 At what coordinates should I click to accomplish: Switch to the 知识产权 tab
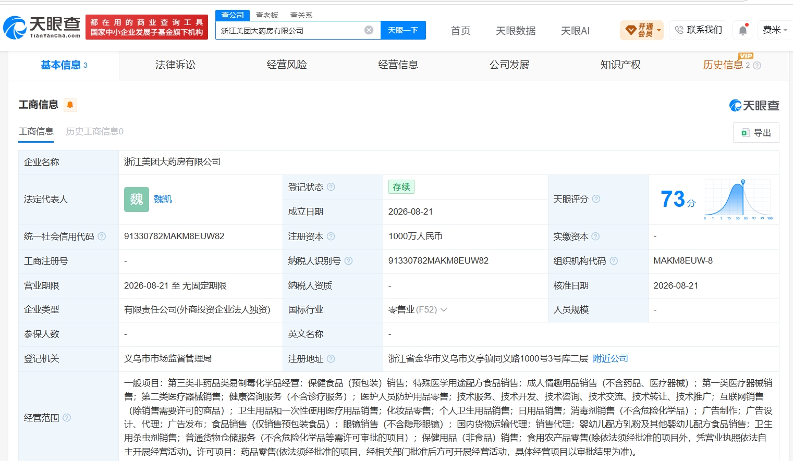tap(620, 65)
